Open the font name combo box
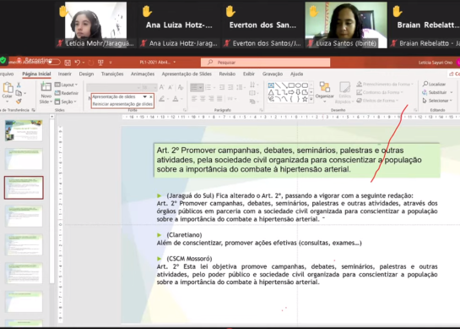Viewport: 460px width, 329px height. 114,87
